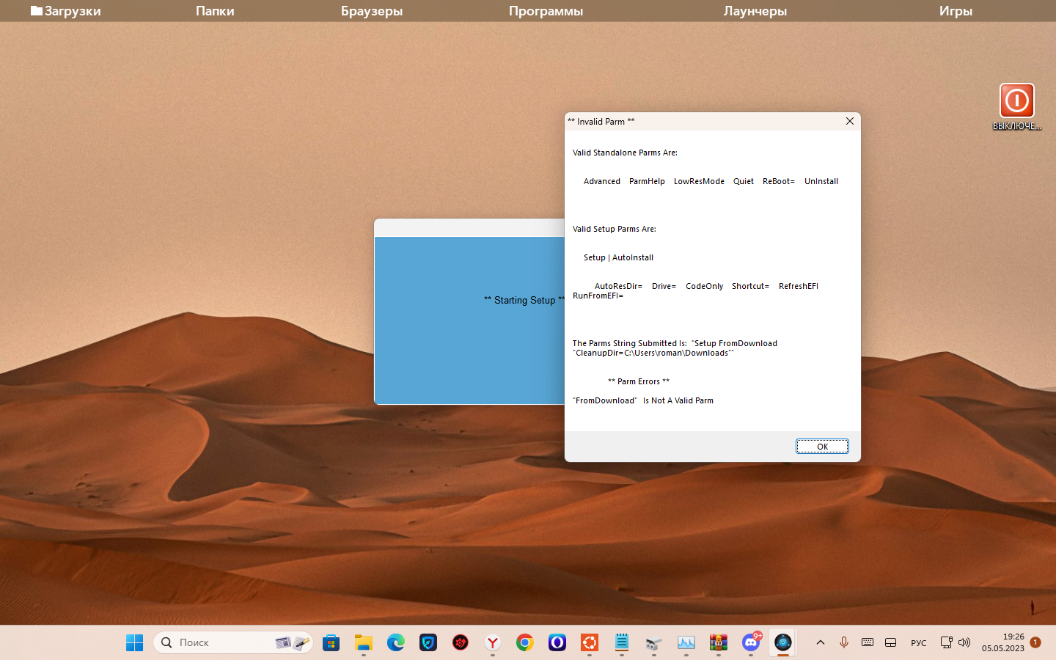This screenshot has height=660, width=1056.
Task: Switch the РУС input language
Action: tap(919, 643)
